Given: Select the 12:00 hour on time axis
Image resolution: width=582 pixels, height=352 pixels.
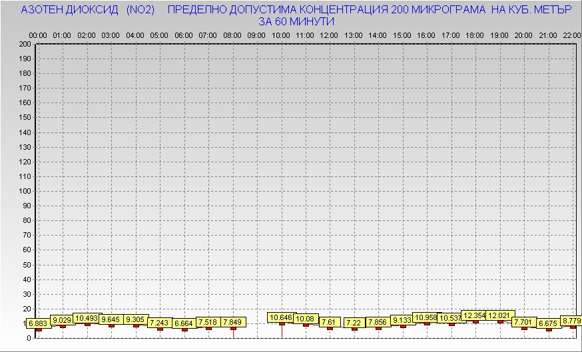Looking at the screenshot, I should tap(329, 35).
